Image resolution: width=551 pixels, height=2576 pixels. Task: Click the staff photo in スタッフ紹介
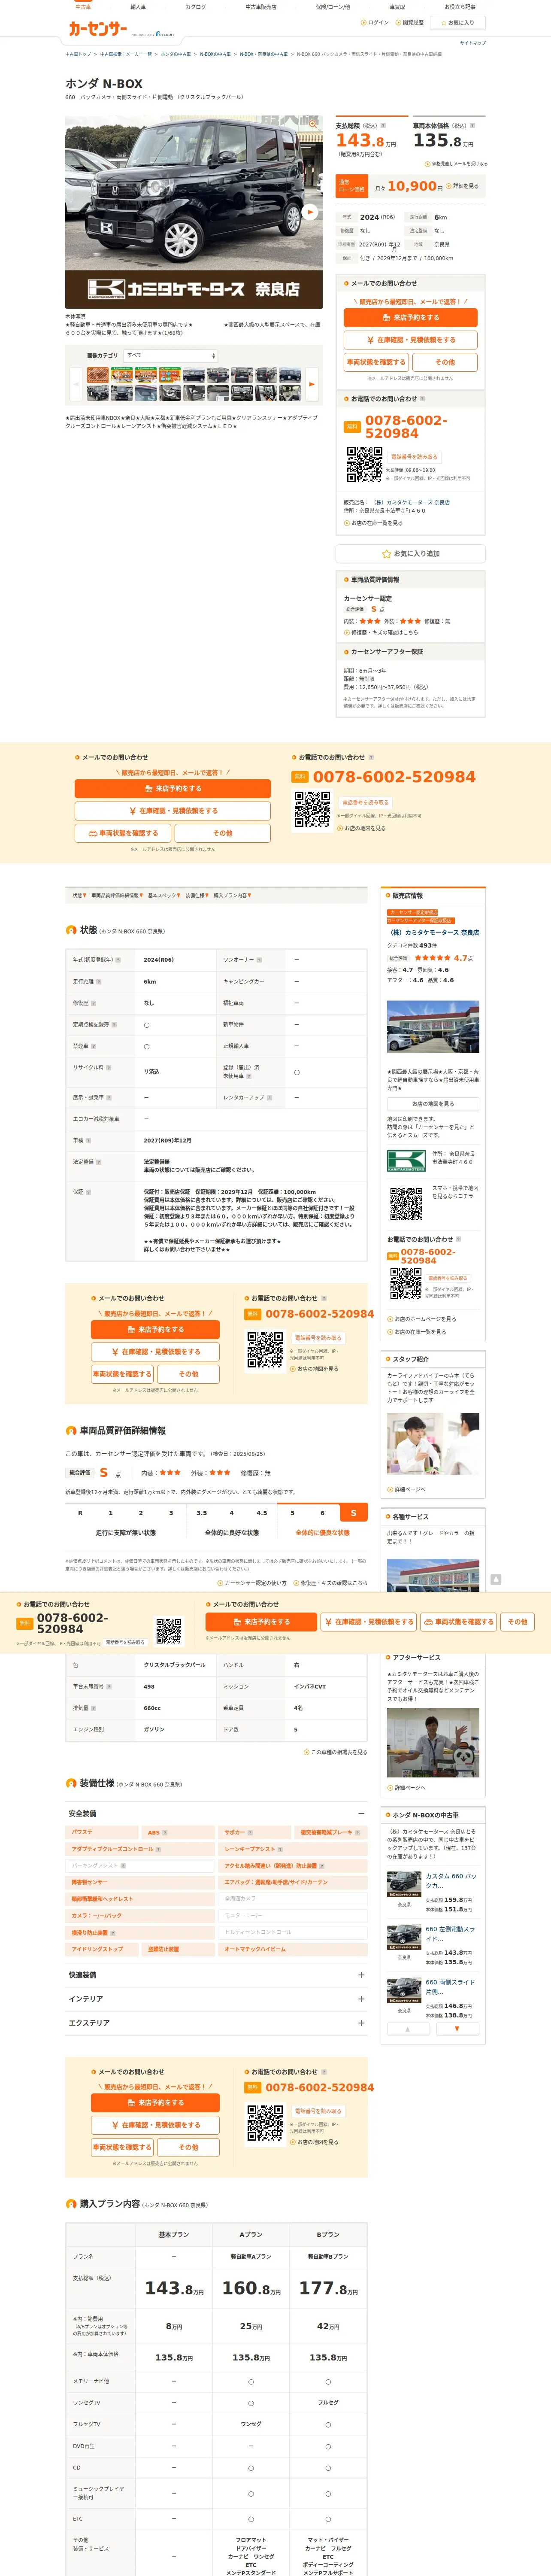[432, 1444]
